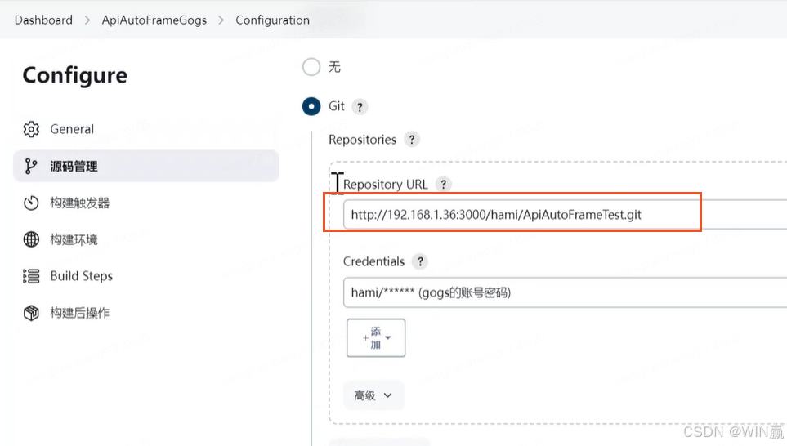Show help for Repositories section

click(x=412, y=140)
